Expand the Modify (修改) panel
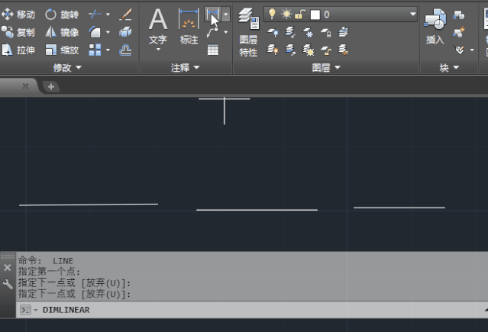The height and width of the screenshot is (332, 488). tap(67, 67)
